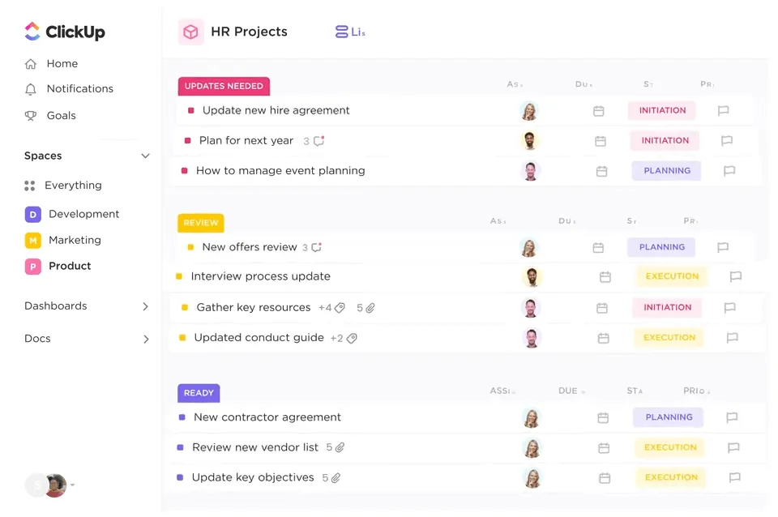Set priority flag for New offers review
778x517 pixels.
click(x=723, y=247)
